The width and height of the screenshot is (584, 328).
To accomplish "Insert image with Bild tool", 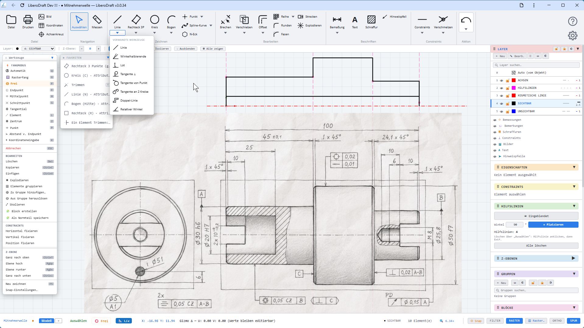I will coord(45,17).
